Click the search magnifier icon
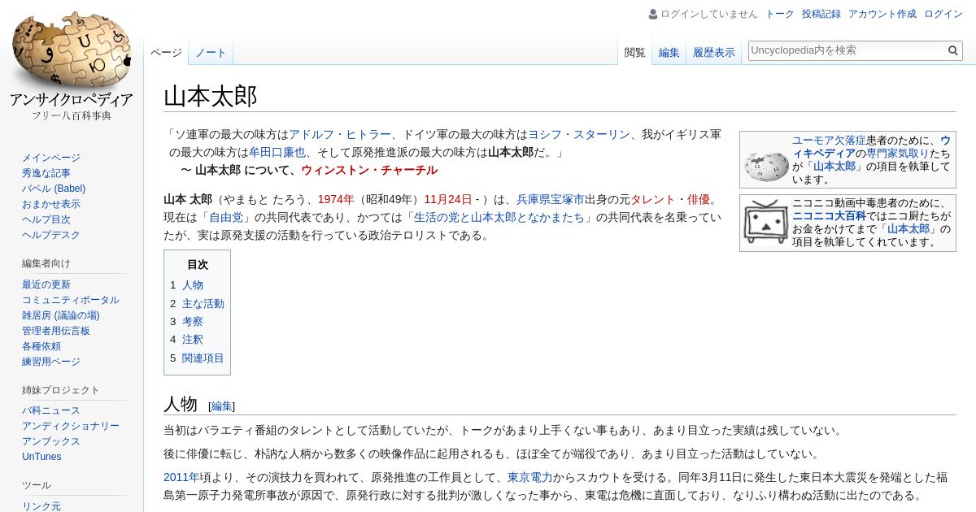Screen dimensions: 976x512 point(953,50)
